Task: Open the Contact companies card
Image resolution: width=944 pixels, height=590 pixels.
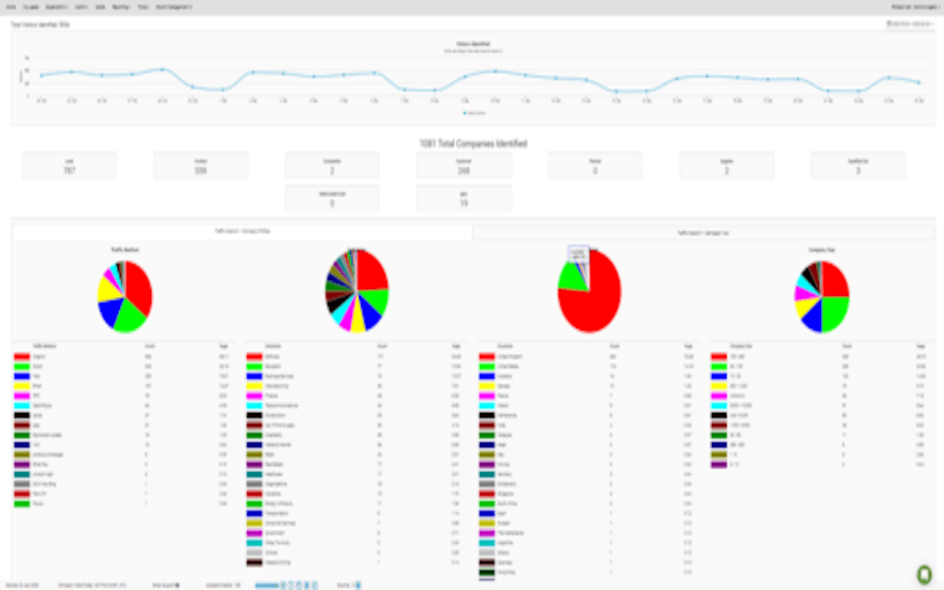Action: 201,165
